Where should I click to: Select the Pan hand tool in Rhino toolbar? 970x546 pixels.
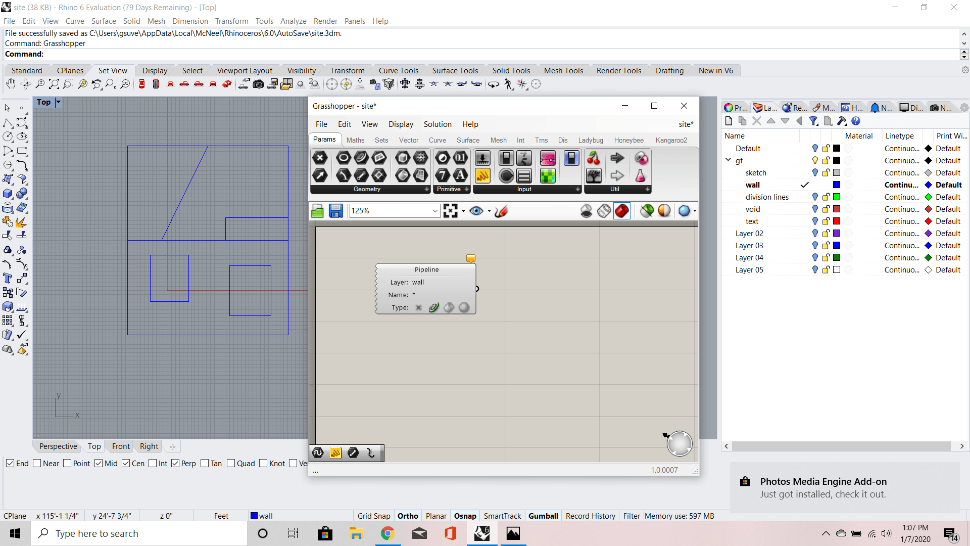click(11, 84)
